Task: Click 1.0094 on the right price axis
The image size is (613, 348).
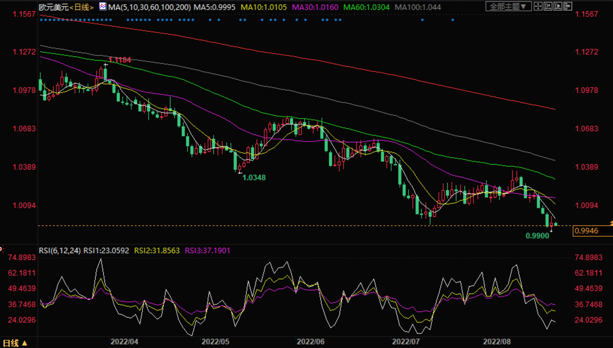Action: (x=587, y=206)
